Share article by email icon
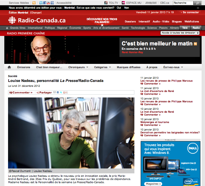The width and height of the screenshot is (205, 186). (x=55, y=92)
